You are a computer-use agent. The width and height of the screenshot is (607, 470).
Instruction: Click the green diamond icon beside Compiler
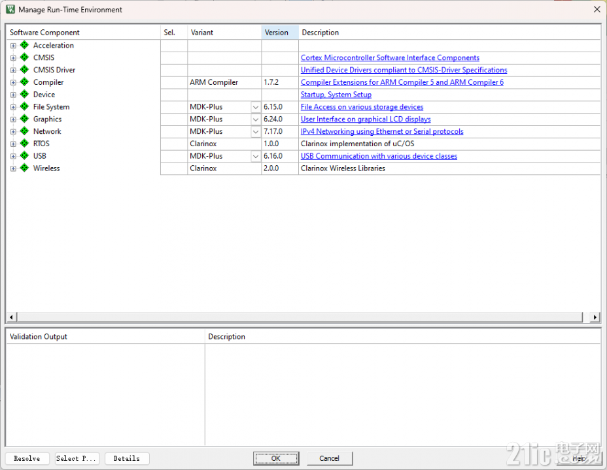(24, 82)
